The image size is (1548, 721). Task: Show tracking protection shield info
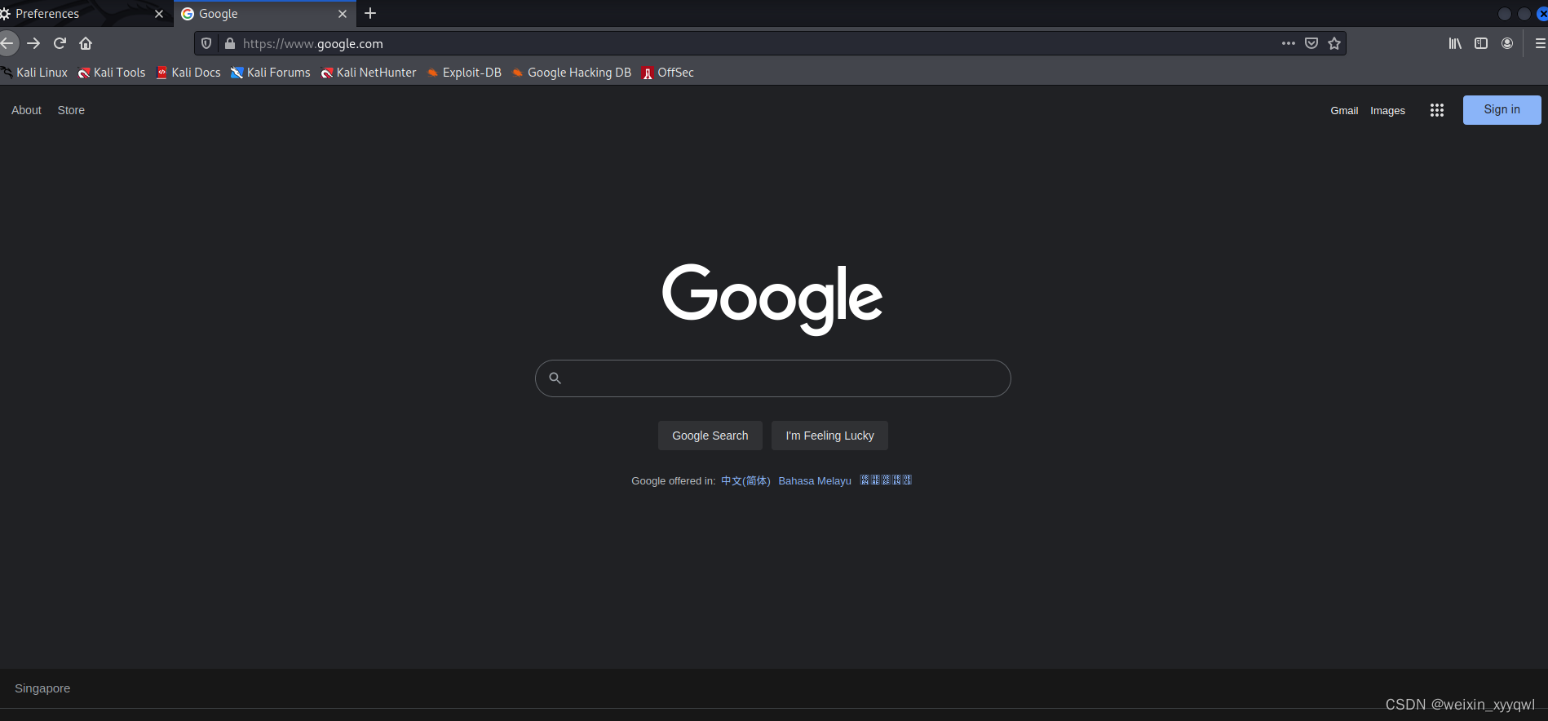(x=206, y=43)
